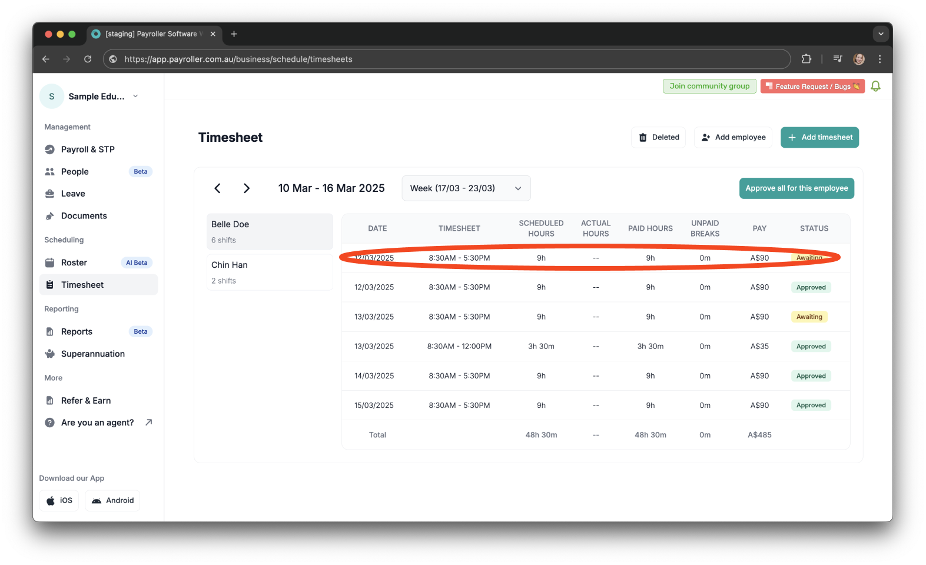Click Approved status on the 8:30AM - 12:00PM row
The image size is (926, 565).
(x=811, y=346)
